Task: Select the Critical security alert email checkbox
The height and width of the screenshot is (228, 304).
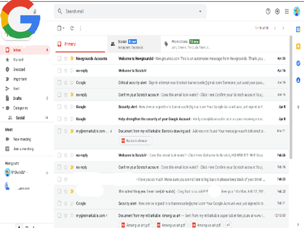Action: pyautogui.click(x=60, y=82)
